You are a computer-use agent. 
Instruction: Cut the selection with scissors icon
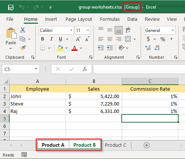[23, 30]
